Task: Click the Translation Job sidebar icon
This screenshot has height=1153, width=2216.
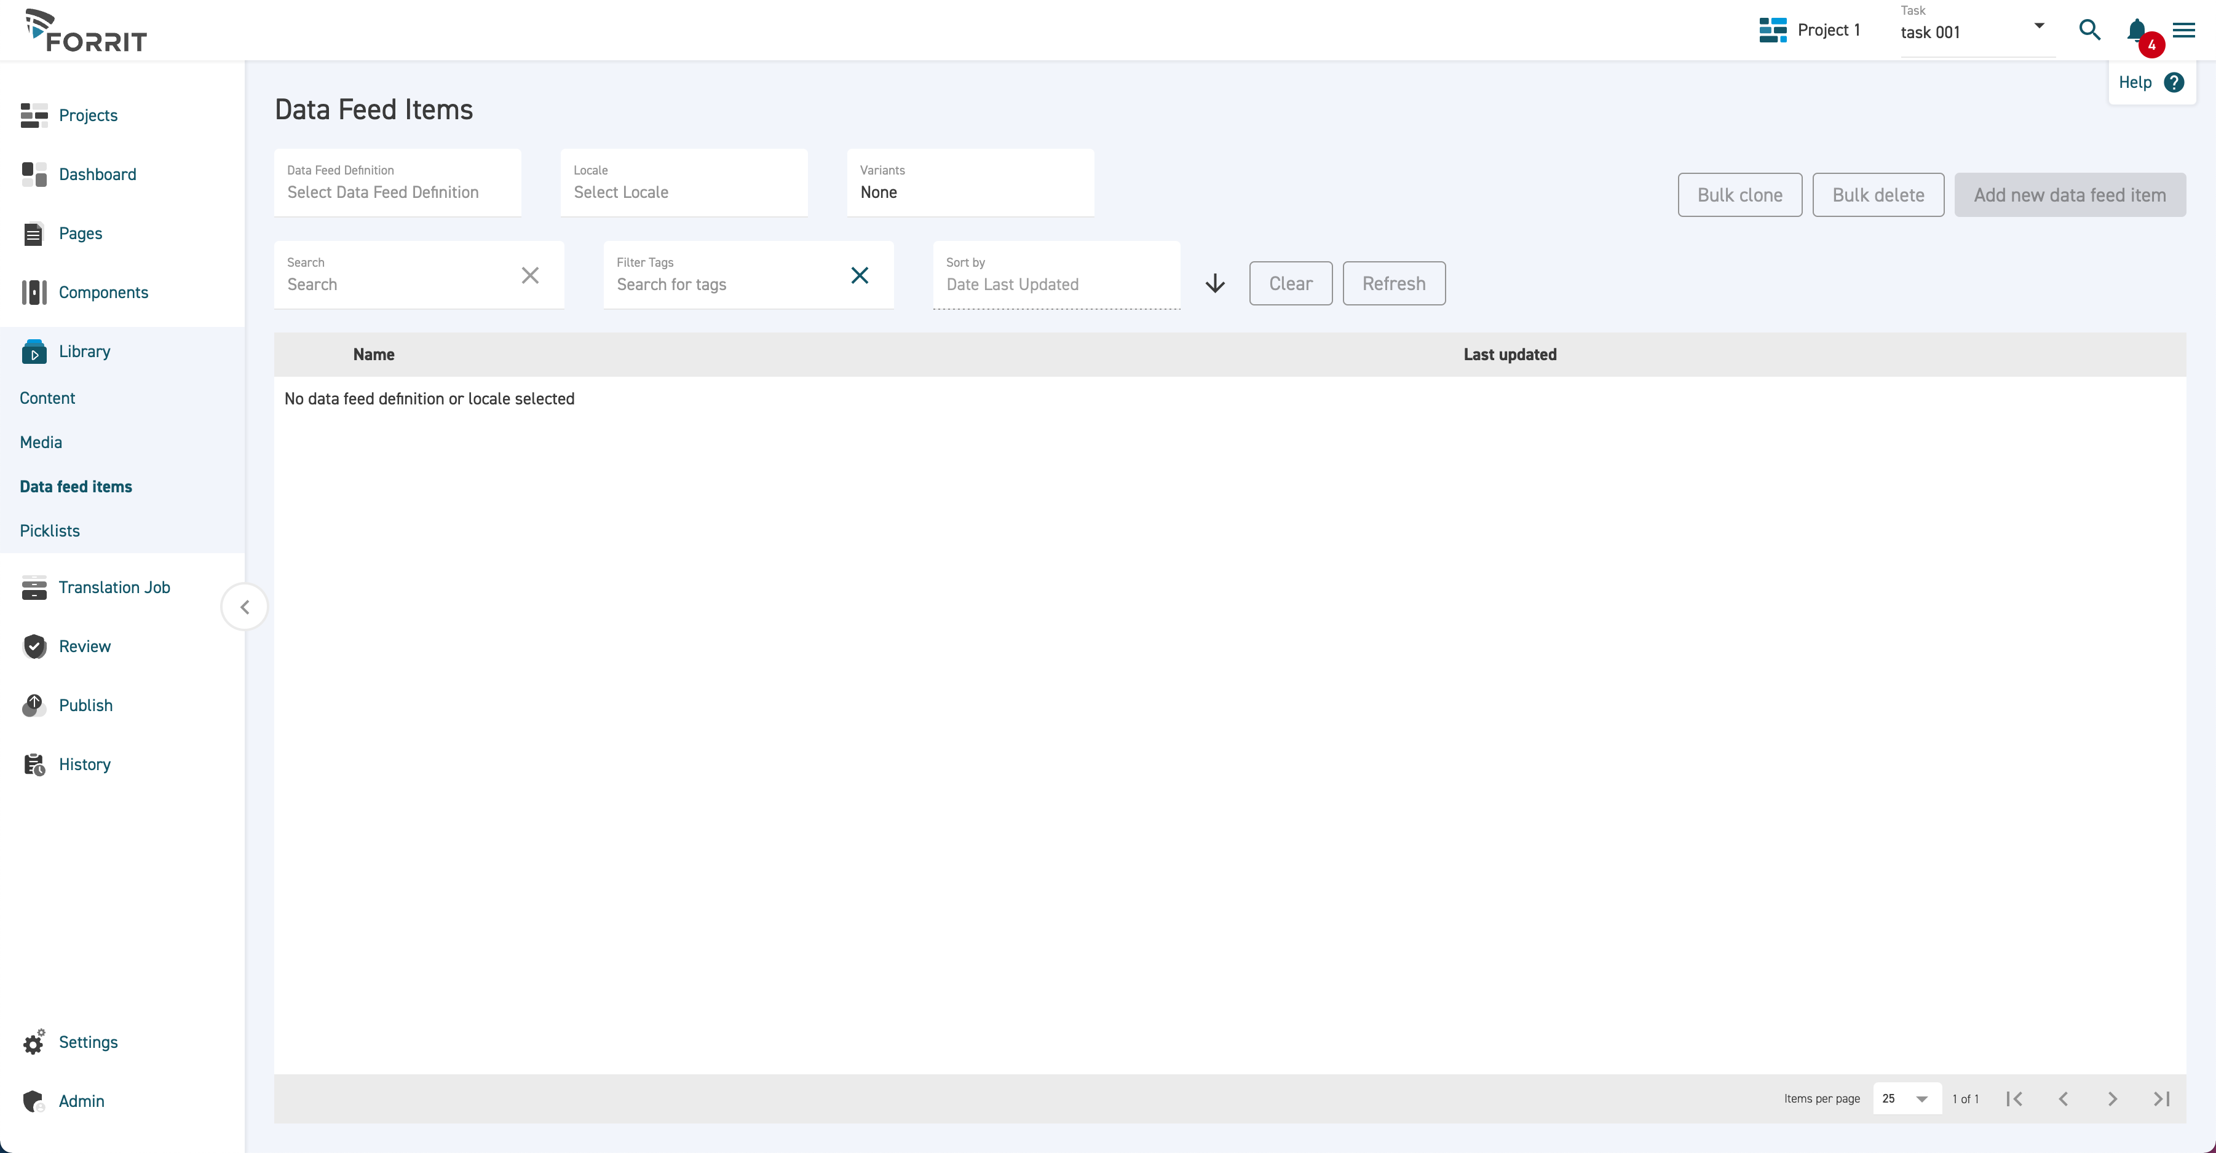Action: pos(34,587)
